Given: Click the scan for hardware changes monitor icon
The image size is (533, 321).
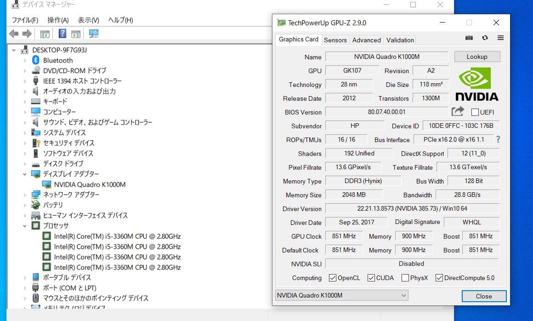Looking at the screenshot, I should [93, 34].
